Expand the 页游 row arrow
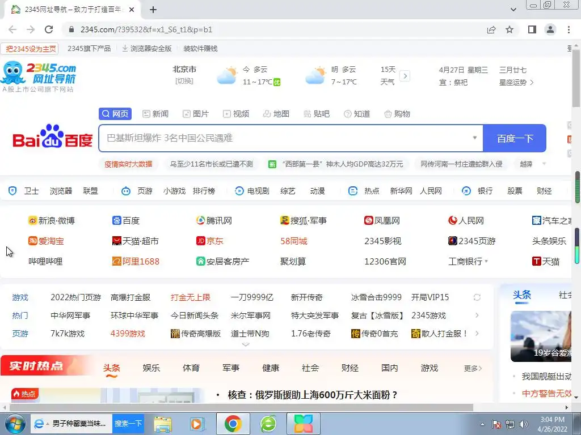 pos(477,334)
